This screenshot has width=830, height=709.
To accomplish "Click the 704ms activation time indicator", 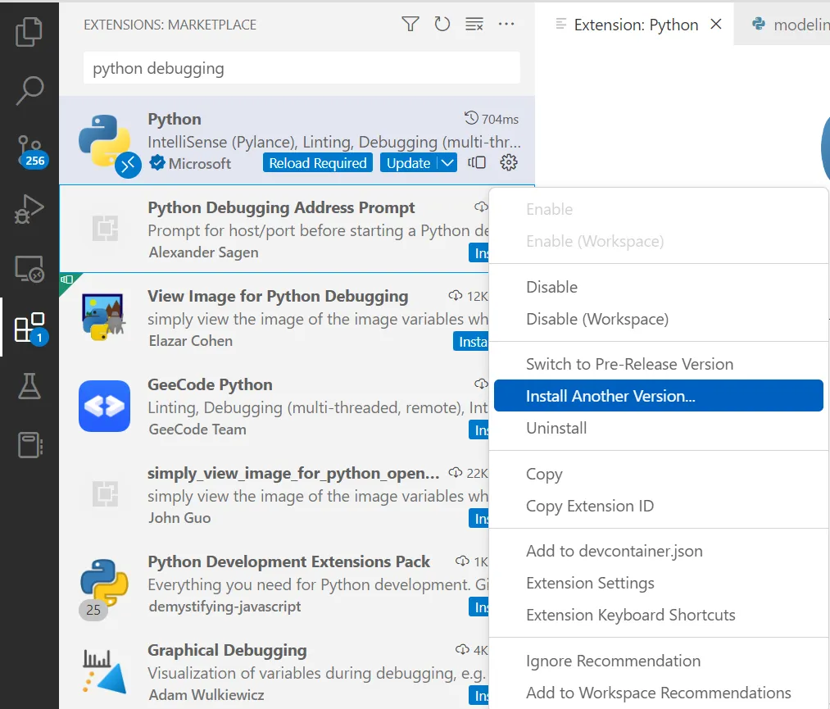I will pos(492,119).
